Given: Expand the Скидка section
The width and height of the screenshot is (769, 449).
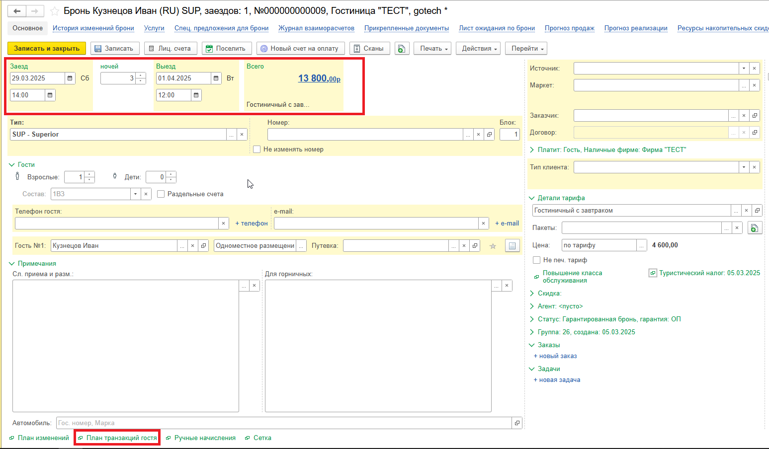Looking at the screenshot, I should coord(532,293).
